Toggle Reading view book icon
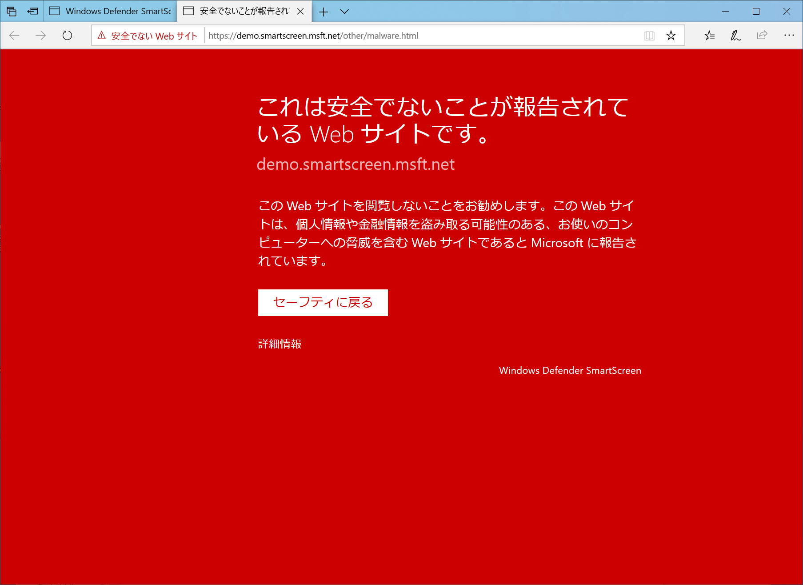This screenshot has width=803, height=585. [649, 36]
